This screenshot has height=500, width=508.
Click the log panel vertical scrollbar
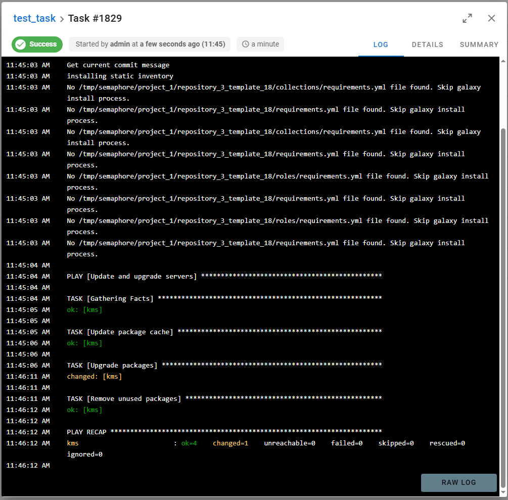502,303
